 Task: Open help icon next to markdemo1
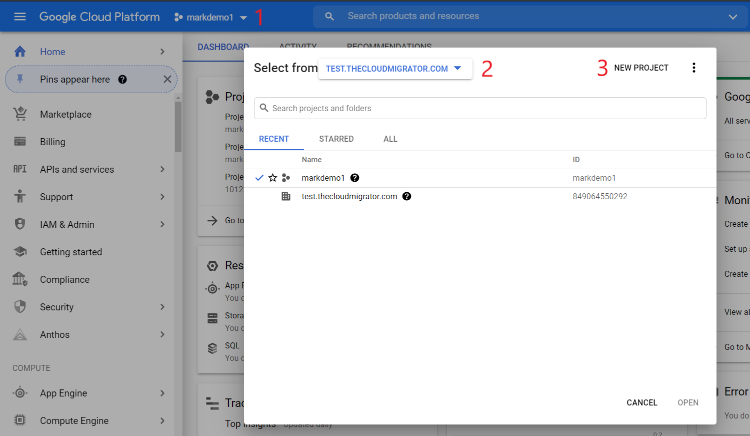point(354,178)
